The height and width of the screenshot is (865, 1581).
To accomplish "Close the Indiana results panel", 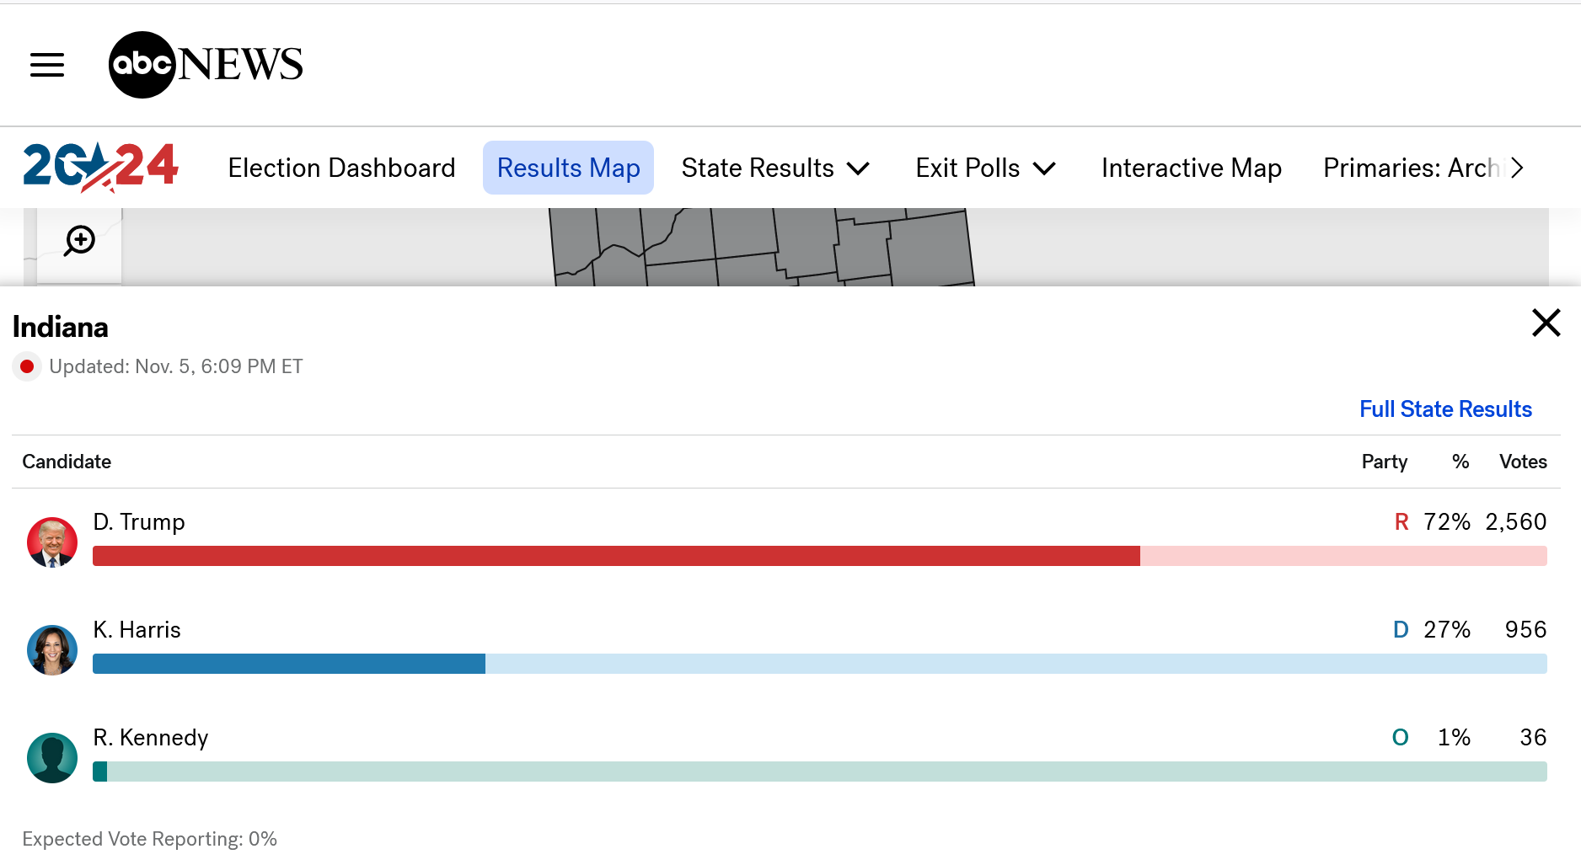I will (x=1546, y=323).
